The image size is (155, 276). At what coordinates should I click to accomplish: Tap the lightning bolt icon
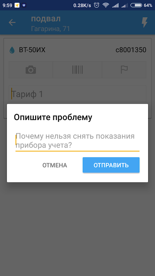(145, 22)
